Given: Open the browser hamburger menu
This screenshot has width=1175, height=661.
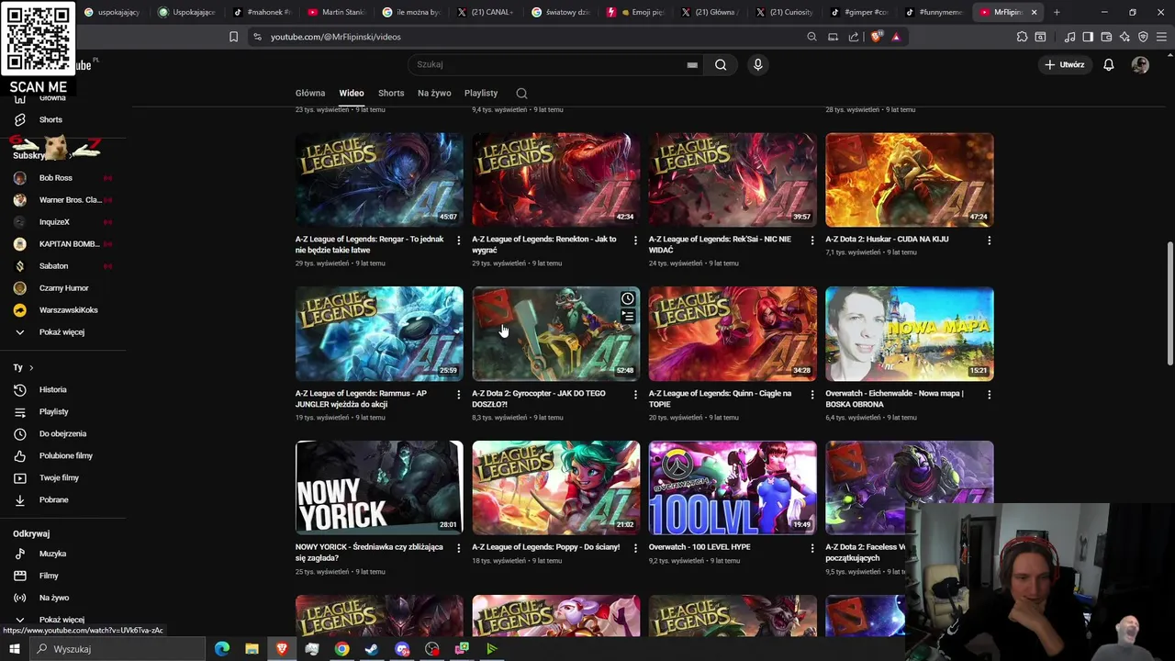Looking at the screenshot, I should (1161, 37).
